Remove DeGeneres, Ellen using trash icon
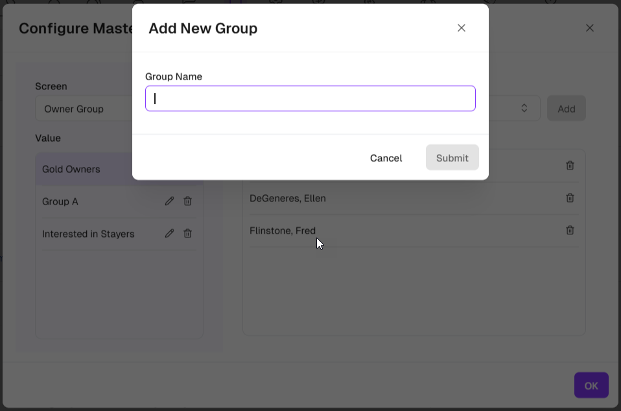This screenshot has height=411, width=621. click(570, 198)
